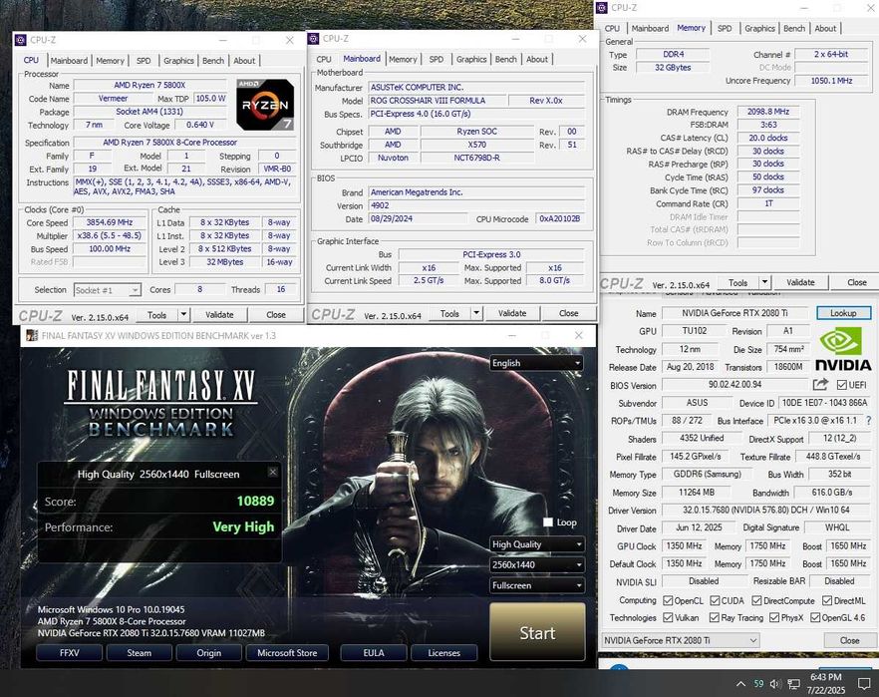879x697 pixels.
Task: Open the notification center icon
Action: pos(864,684)
